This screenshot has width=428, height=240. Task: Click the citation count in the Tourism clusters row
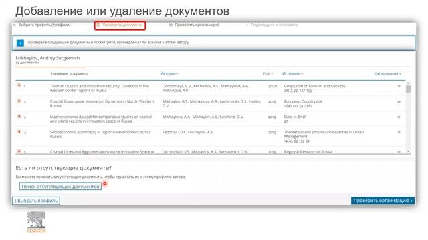399,86
